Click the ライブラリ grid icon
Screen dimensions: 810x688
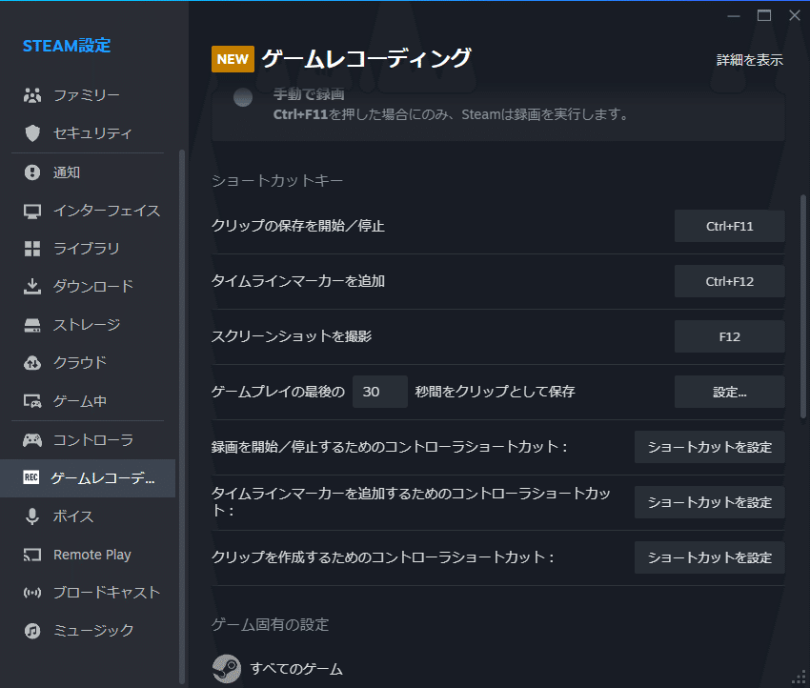pyautogui.click(x=32, y=249)
